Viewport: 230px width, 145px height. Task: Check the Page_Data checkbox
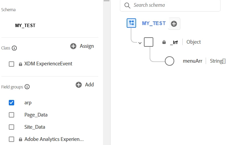(x=11, y=115)
